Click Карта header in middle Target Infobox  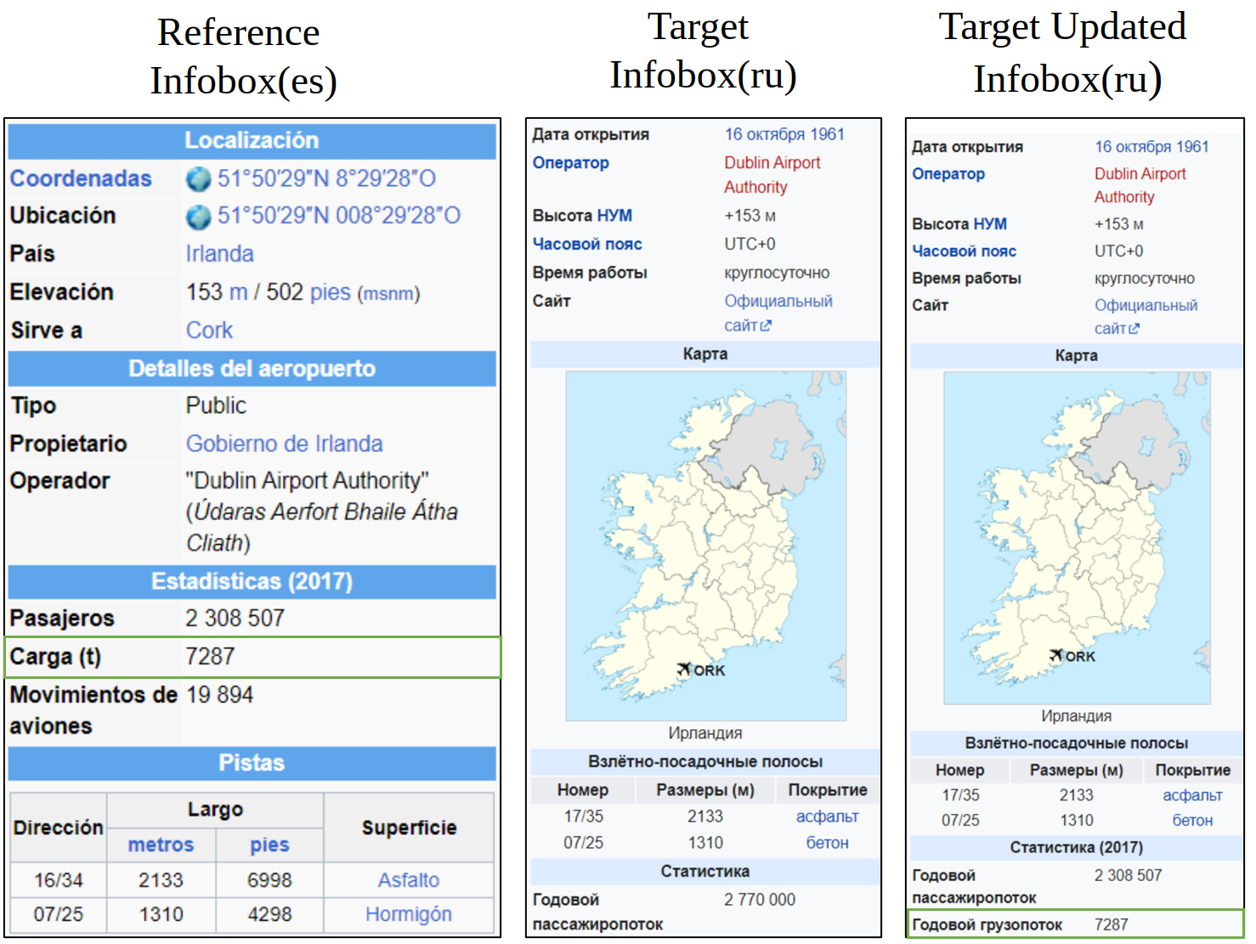705,354
